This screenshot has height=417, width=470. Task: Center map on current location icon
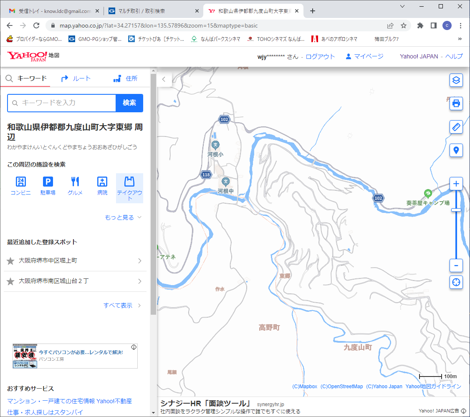tap(456, 282)
